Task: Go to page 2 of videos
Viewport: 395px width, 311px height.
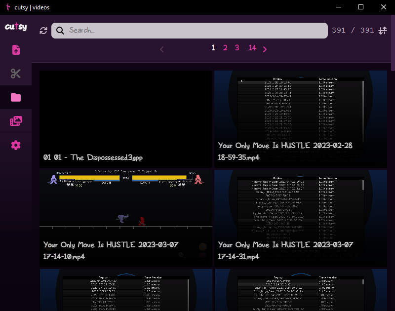Action: 225,48
